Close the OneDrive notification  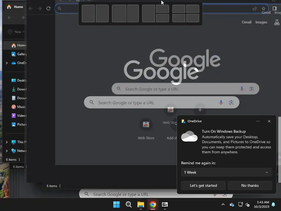pos(269,121)
